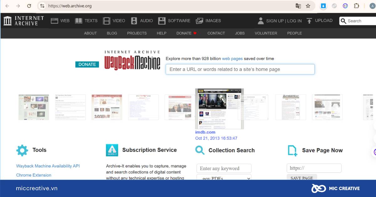Click the SAVE PAGE button

pos(302,178)
